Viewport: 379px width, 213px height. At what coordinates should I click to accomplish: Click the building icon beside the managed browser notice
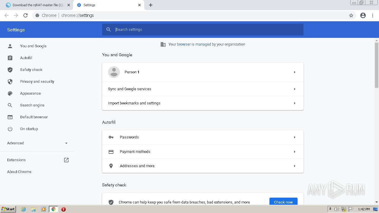point(163,44)
